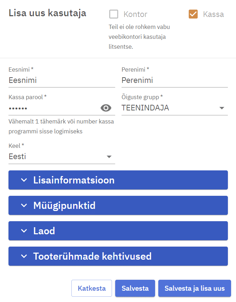Click Salvesta ja lisa uus
The image size is (236, 302).
pyautogui.click(x=194, y=288)
